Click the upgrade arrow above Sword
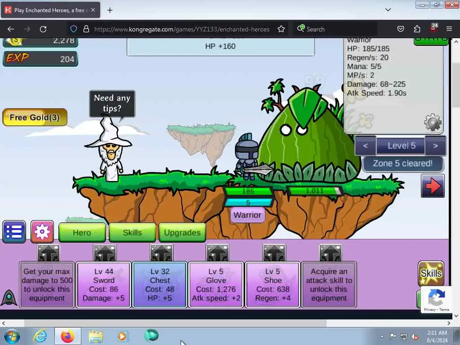 (105, 253)
